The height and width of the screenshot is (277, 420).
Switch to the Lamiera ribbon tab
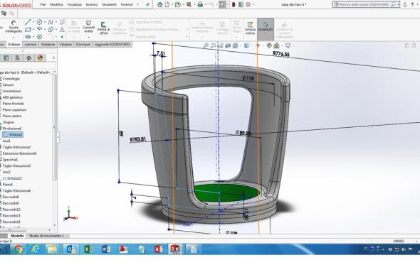[x=31, y=44]
